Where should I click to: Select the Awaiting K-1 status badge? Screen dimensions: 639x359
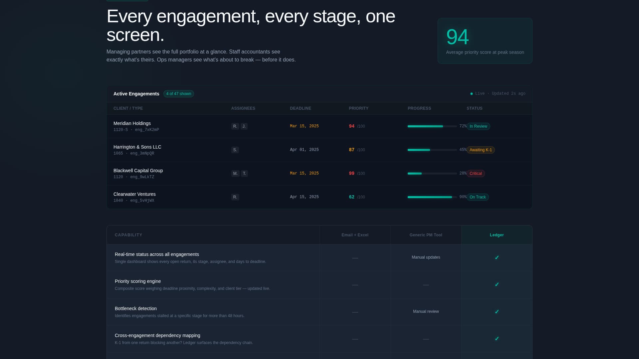pyautogui.click(x=481, y=150)
